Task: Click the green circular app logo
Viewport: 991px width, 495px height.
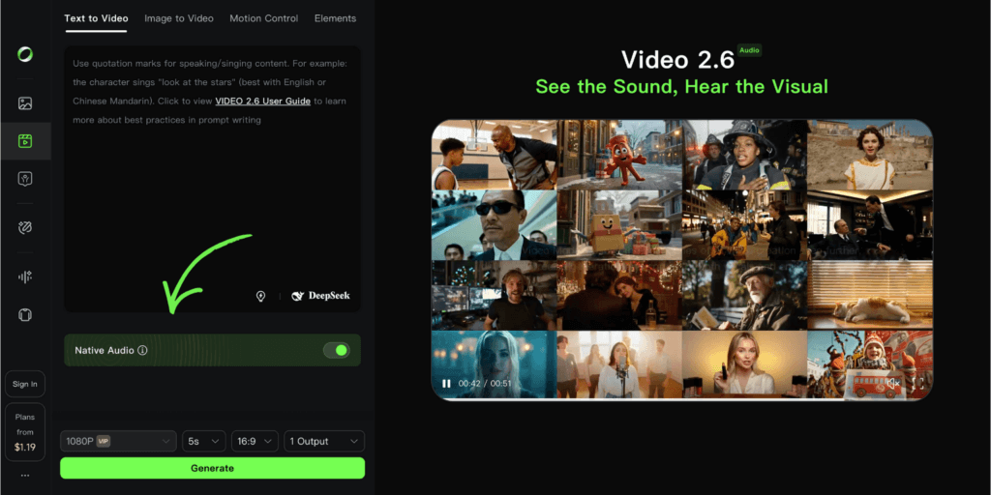Action: coord(25,54)
